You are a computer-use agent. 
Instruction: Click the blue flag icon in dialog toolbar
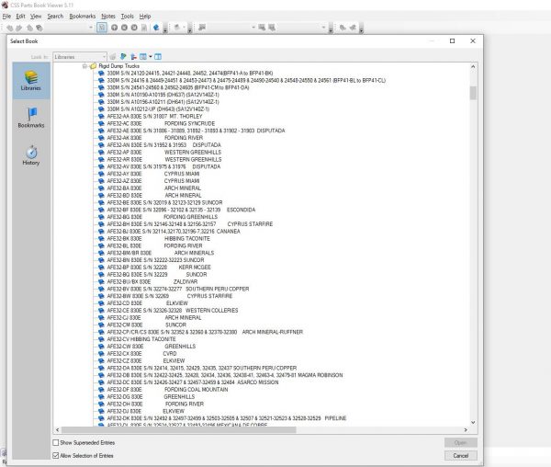[x=123, y=57]
